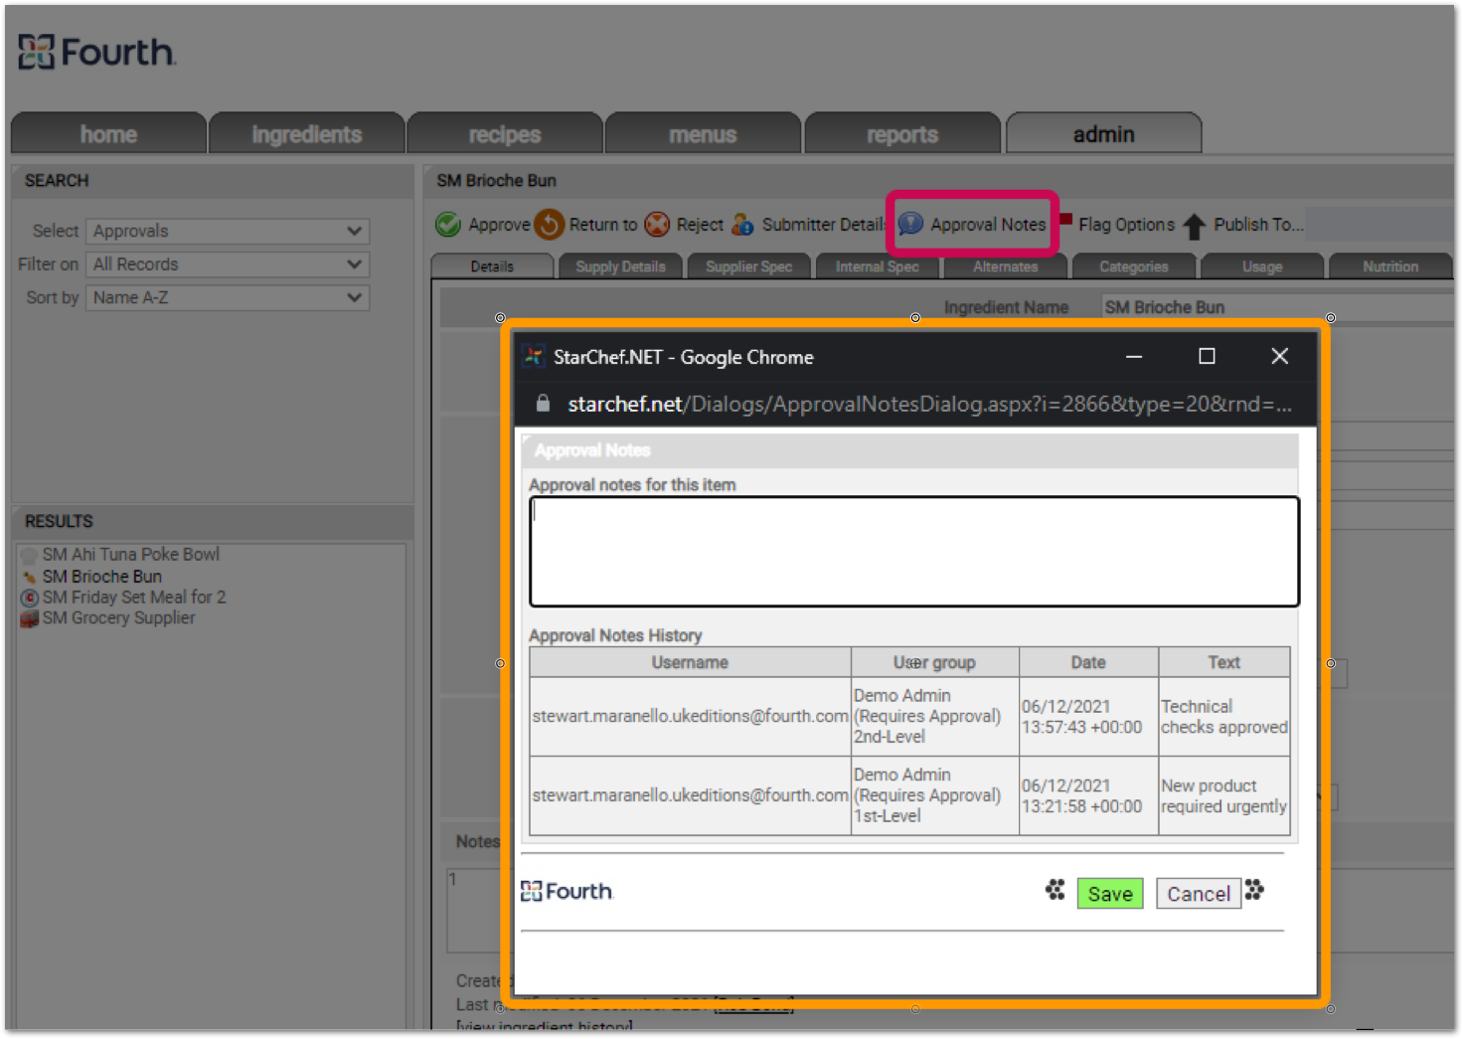Screen dimensions: 1463x1039
Task: Click into the Approval notes text box
Action: coord(914,552)
